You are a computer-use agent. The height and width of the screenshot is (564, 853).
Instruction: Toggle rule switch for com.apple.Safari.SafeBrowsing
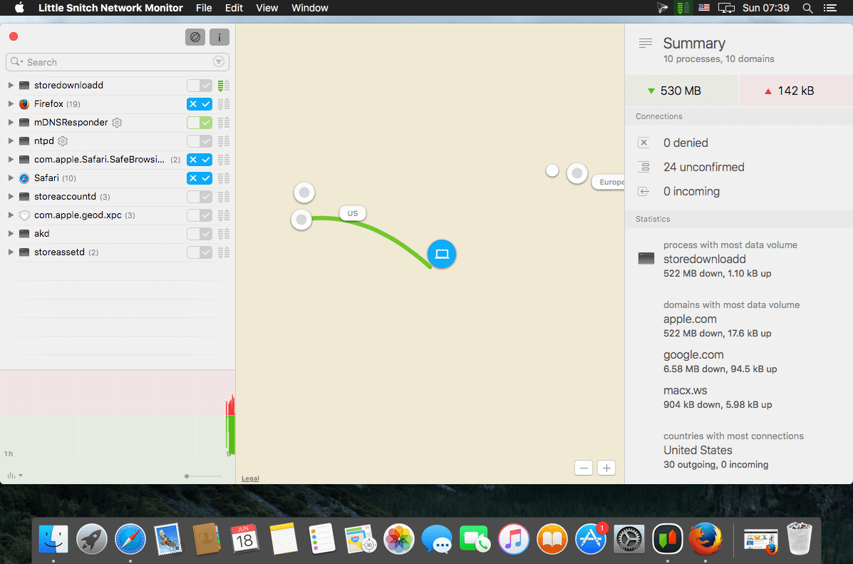[x=199, y=160]
